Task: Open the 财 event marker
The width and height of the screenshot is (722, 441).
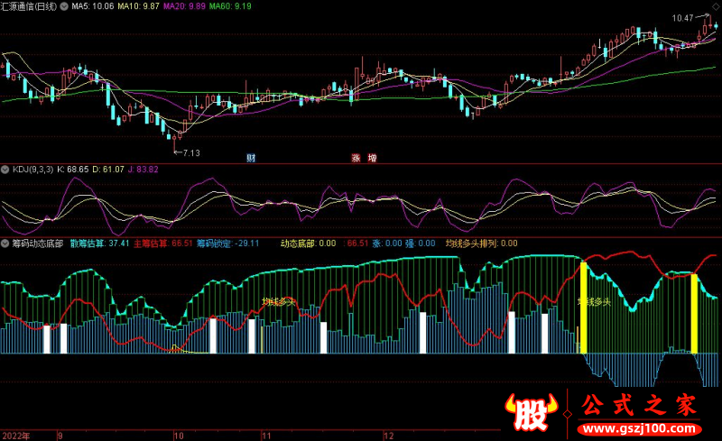Action: (251, 158)
